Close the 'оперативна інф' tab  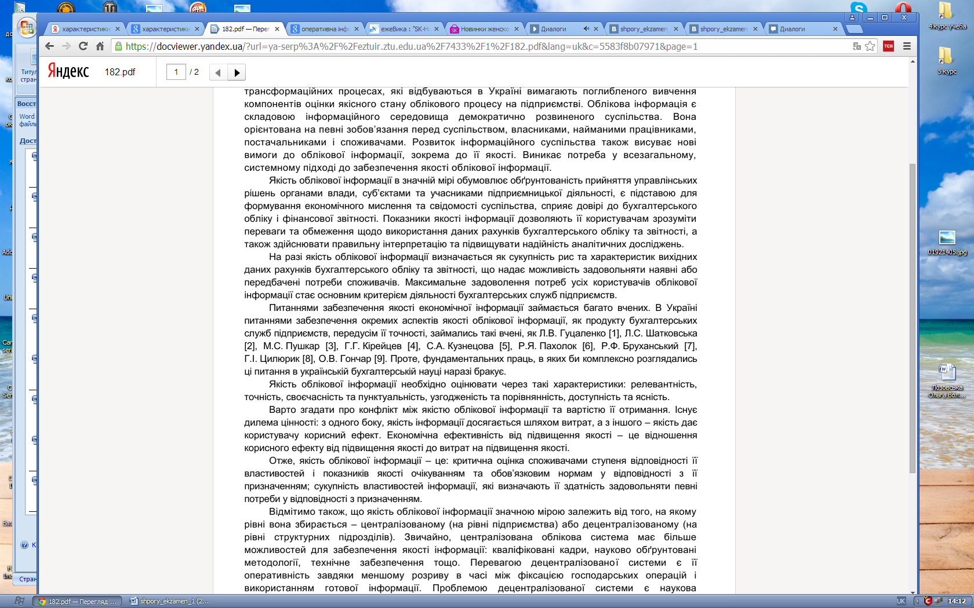[357, 29]
